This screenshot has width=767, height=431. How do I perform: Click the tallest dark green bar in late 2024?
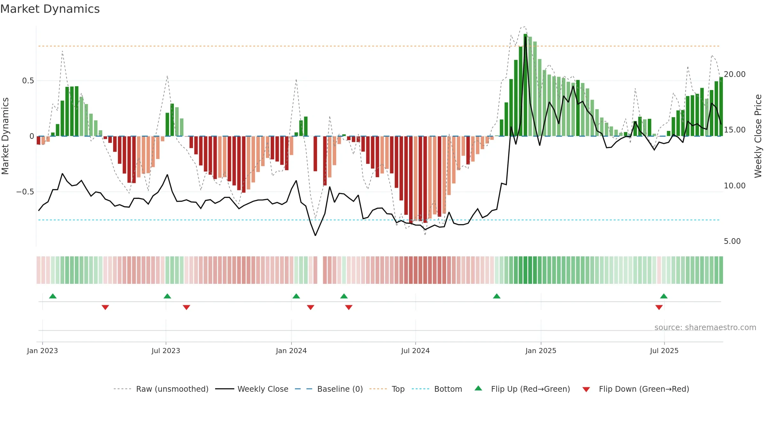point(525,85)
